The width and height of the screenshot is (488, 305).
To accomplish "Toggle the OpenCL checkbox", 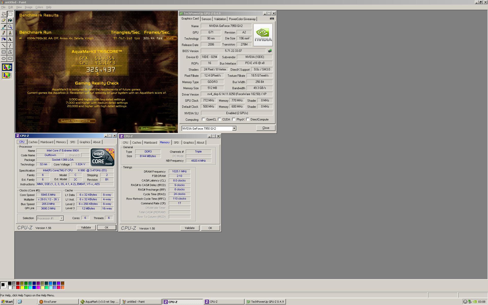I will click(203, 119).
